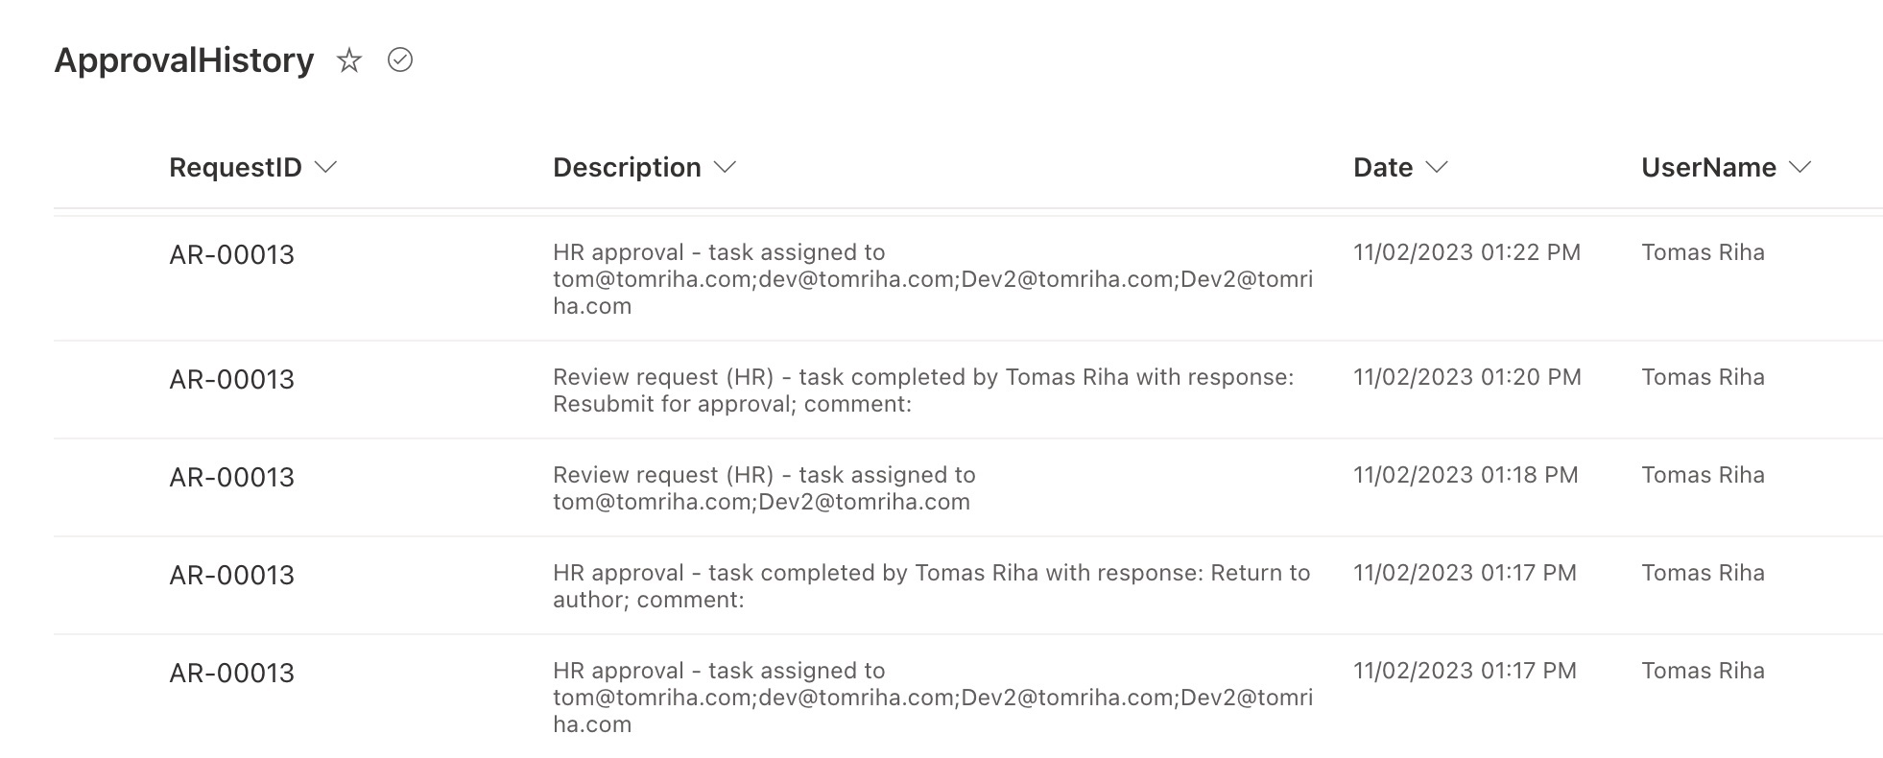Viewport: 1883px width, 758px height.
Task: Click the RequestID column header label
Action: click(x=235, y=167)
